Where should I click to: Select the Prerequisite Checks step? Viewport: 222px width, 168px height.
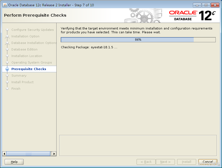[x=29, y=69]
